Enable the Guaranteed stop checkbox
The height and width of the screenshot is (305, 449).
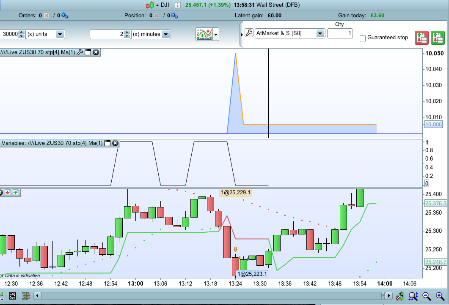(x=363, y=38)
